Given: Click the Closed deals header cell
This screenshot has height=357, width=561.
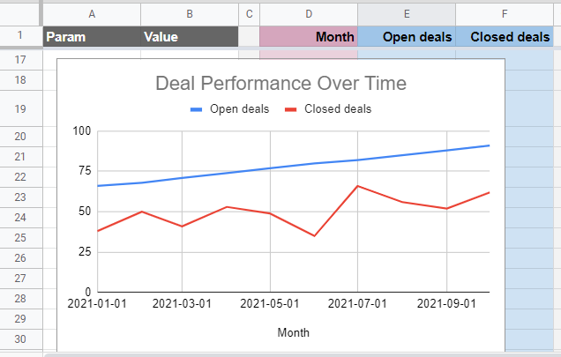Looking at the screenshot, I should tap(505, 36).
